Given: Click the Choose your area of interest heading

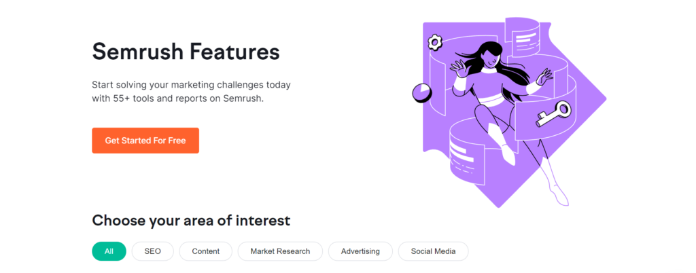Looking at the screenshot, I should (191, 220).
